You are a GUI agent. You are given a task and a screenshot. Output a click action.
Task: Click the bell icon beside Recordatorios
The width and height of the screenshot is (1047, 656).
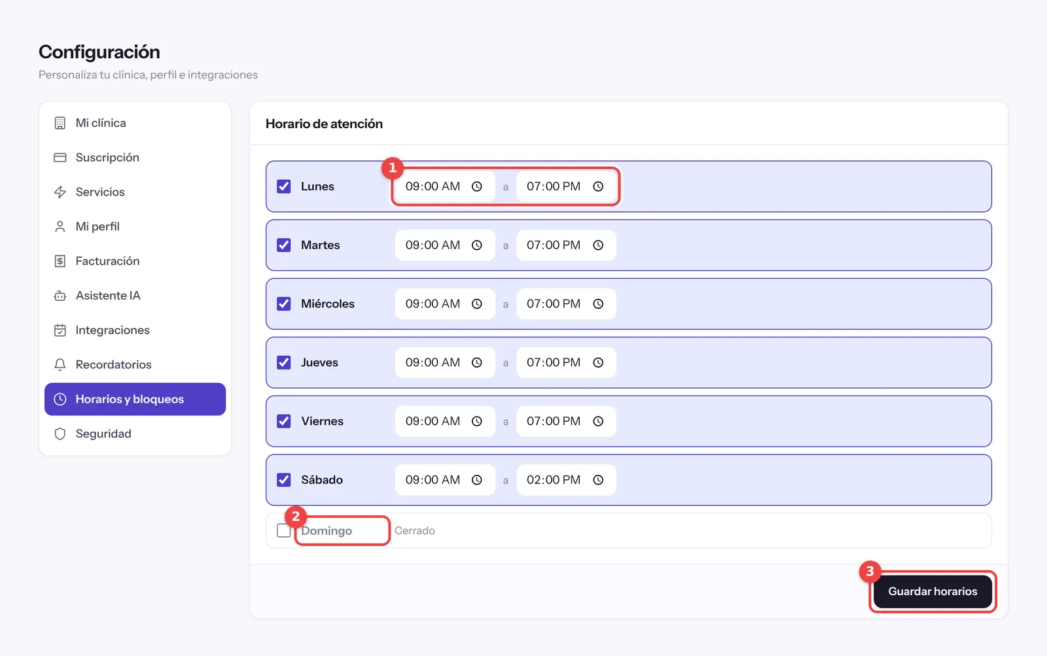point(60,364)
